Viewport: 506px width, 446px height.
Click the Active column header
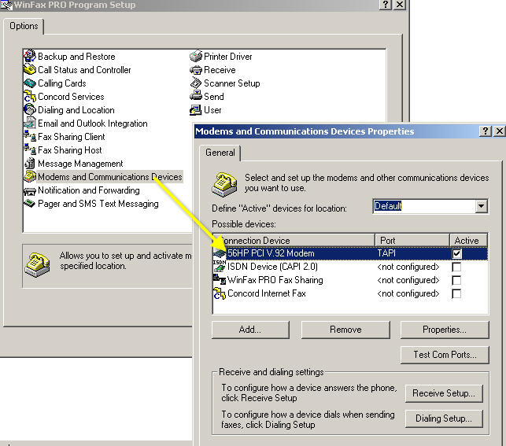point(468,240)
